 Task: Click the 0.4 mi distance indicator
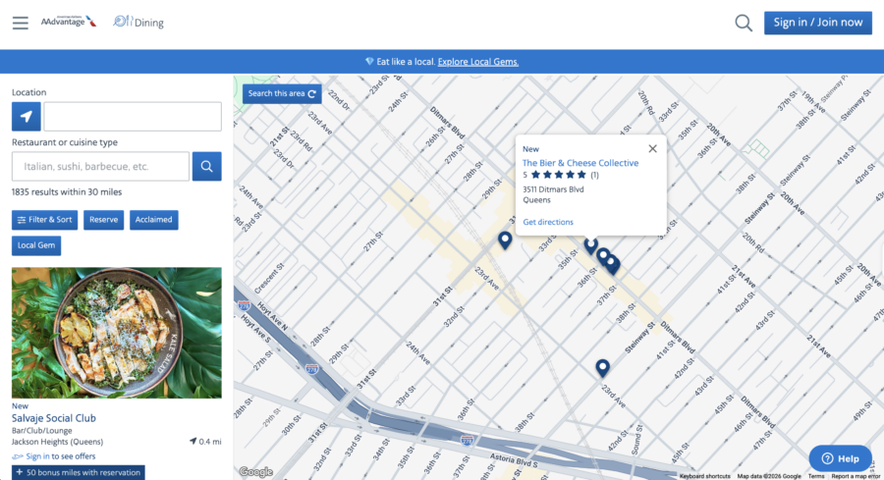pyautogui.click(x=205, y=442)
